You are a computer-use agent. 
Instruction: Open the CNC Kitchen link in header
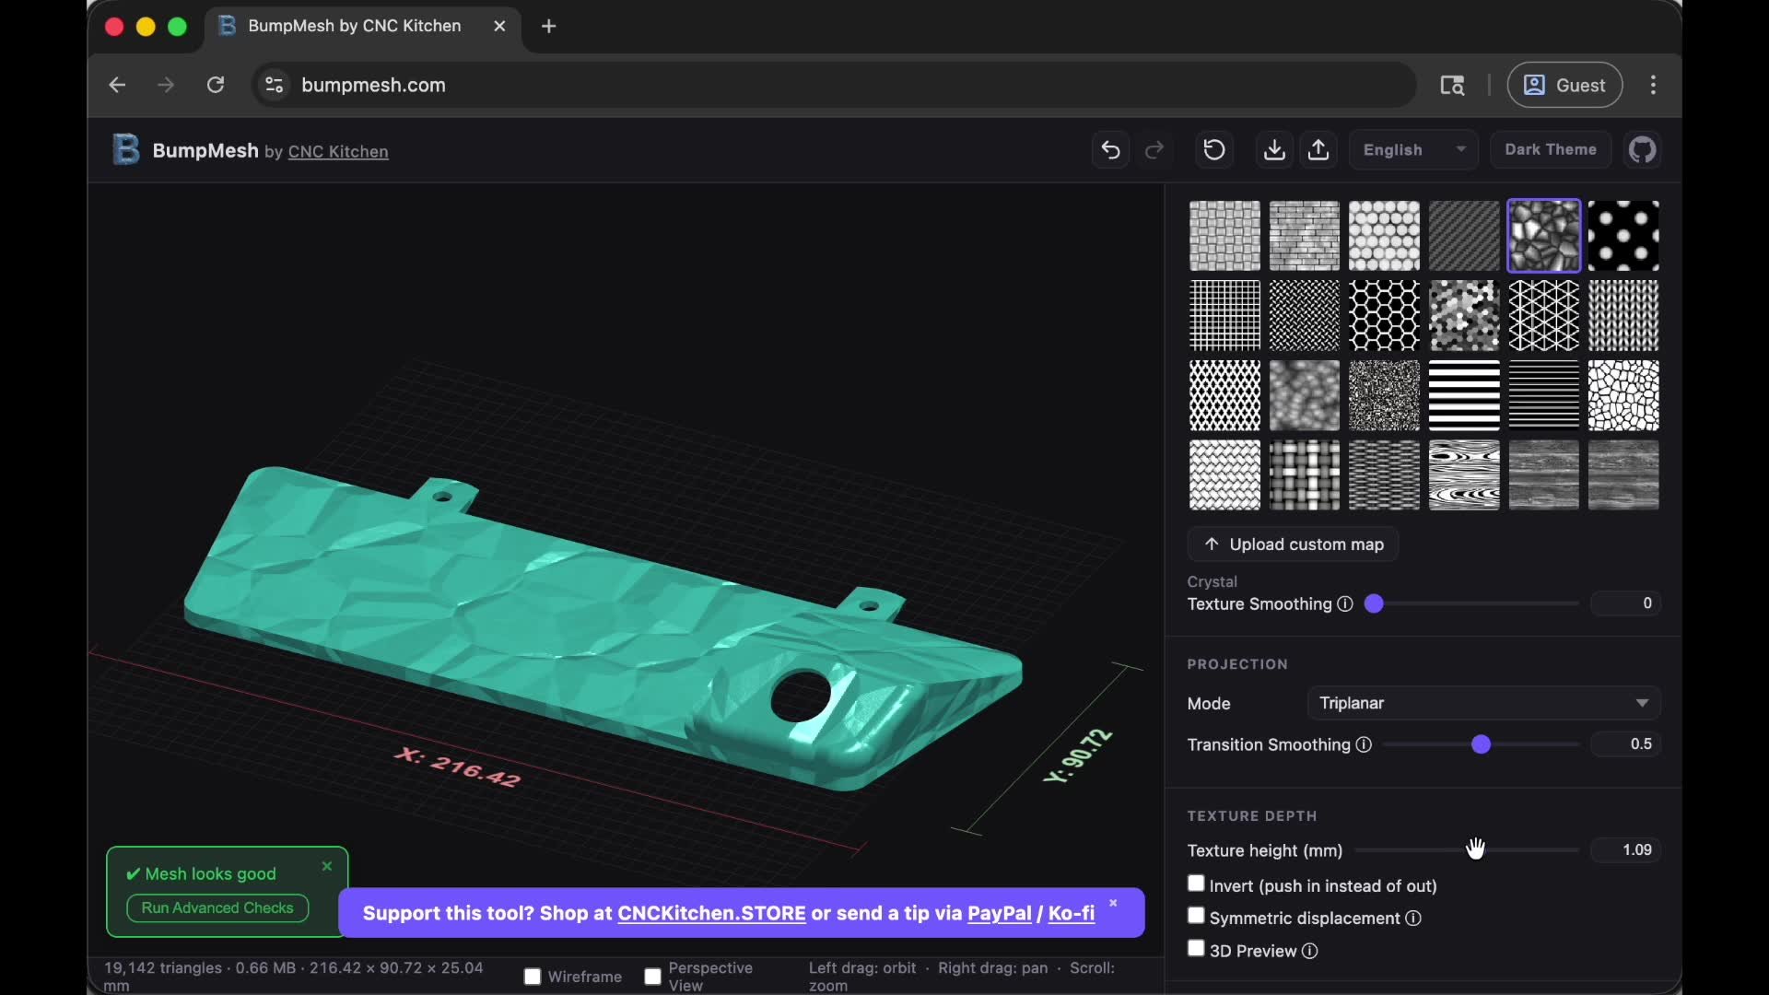338,152
